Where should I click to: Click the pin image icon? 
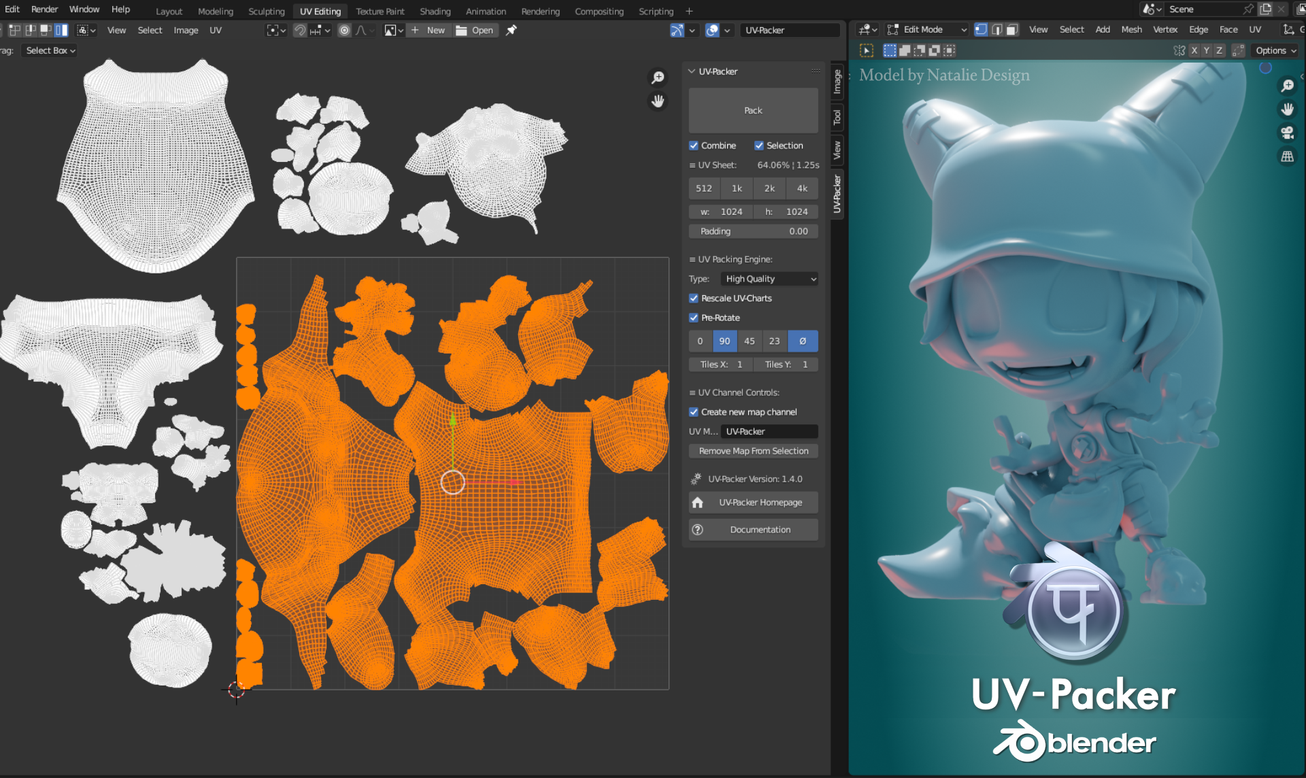pyautogui.click(x=512, y=30)
